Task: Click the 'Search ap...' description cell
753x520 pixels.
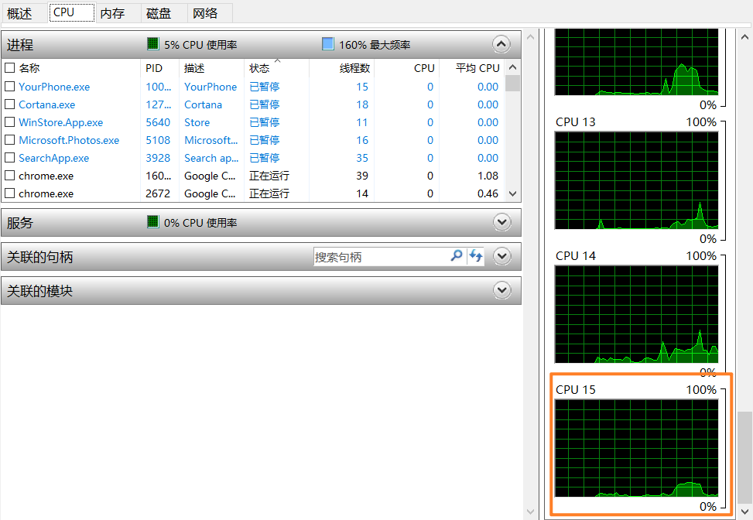Action: 211,158
